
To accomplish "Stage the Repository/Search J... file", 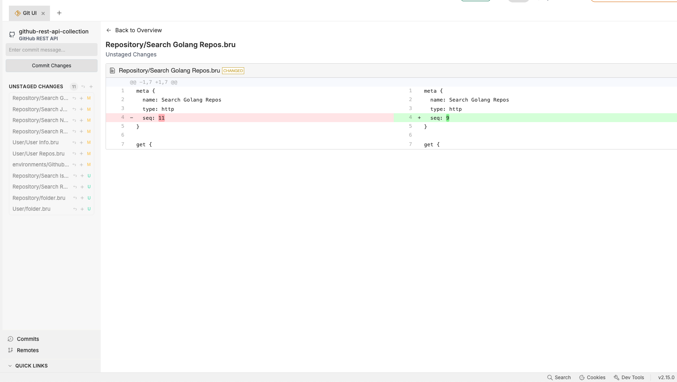I will point(81,109).
